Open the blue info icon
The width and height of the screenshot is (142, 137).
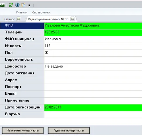(x=17, y=5)
